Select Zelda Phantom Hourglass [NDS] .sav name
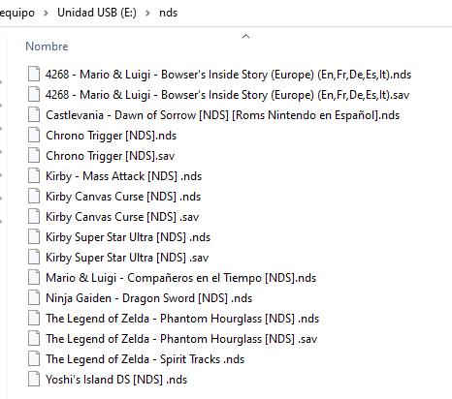 [181, 339]
